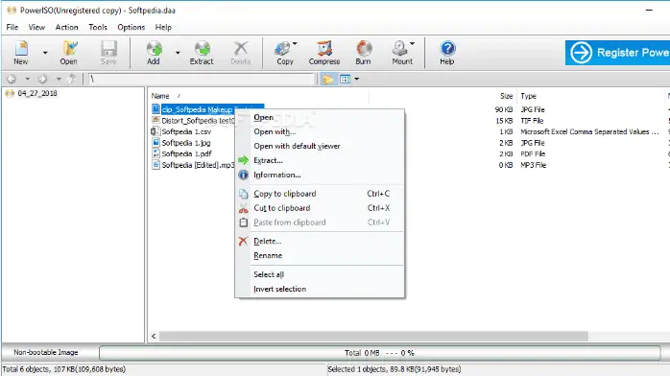
Task: Click the Up one level icon
Action: click(73, 79)
